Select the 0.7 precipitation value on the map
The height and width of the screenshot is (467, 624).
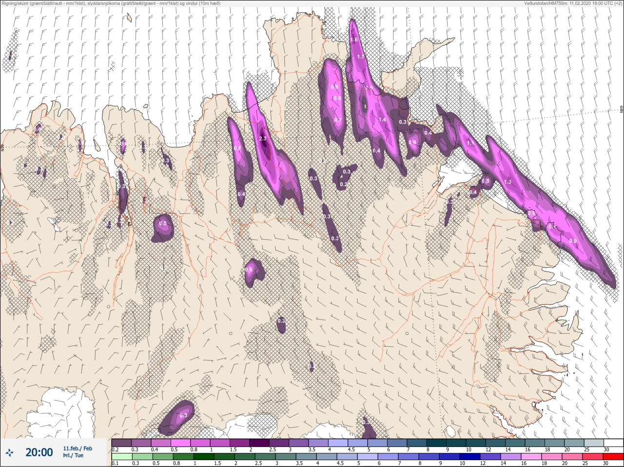pos(338,120)
